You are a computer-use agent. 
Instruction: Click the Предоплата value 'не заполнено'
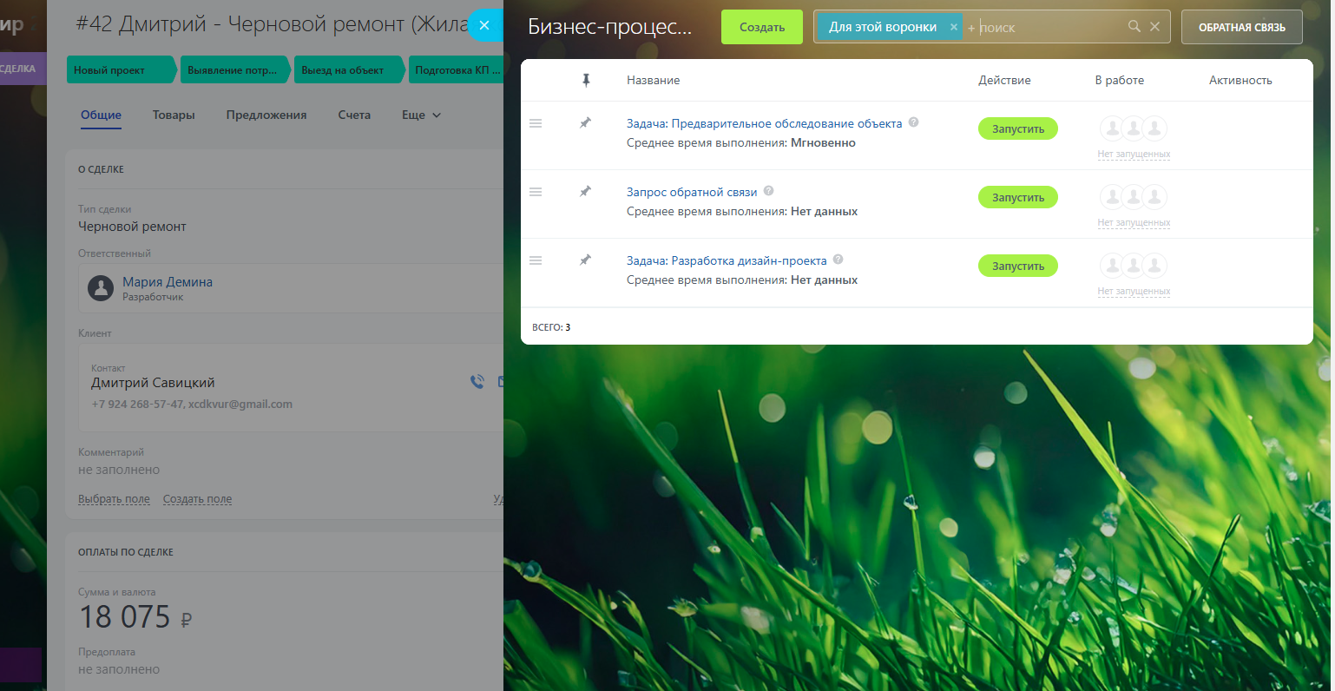point(119,669)
